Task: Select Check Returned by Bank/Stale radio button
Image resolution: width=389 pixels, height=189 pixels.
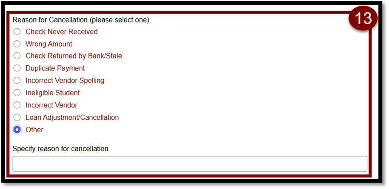Action: coord(17,56)
